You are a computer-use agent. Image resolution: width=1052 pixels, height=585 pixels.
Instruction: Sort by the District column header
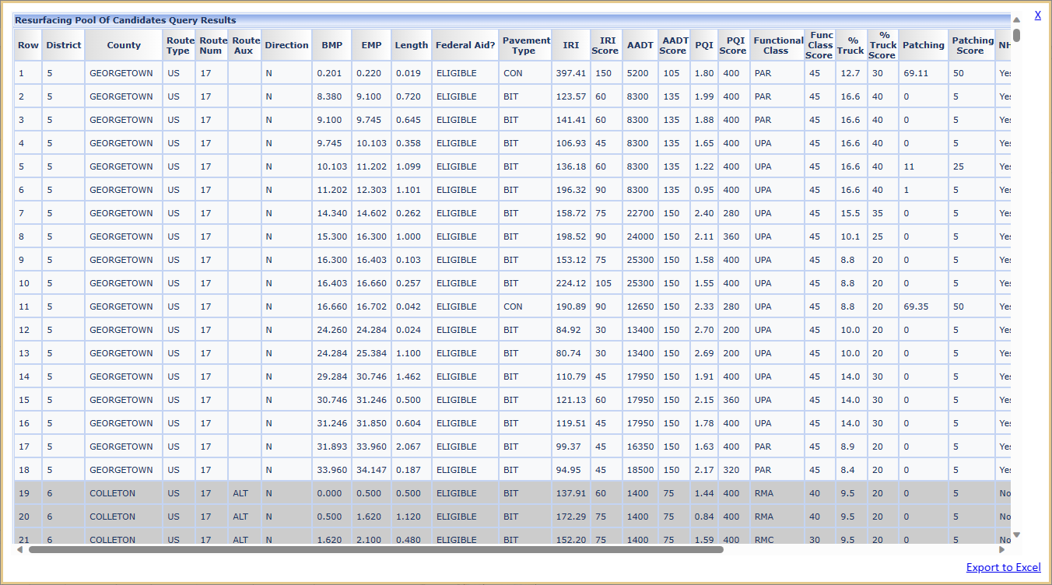[x=64, y=45]
